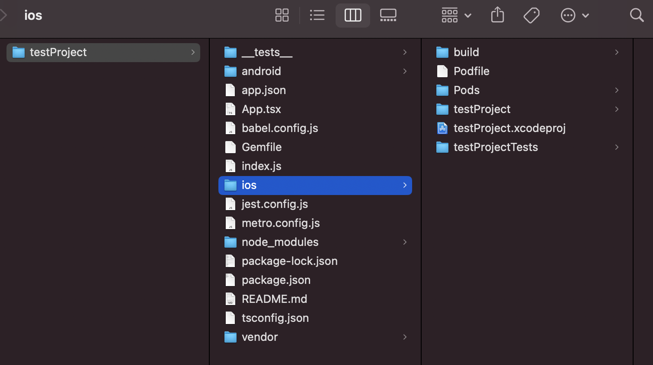
Task: Open the Tags editor icon
Action: click(x=531, y=16)
